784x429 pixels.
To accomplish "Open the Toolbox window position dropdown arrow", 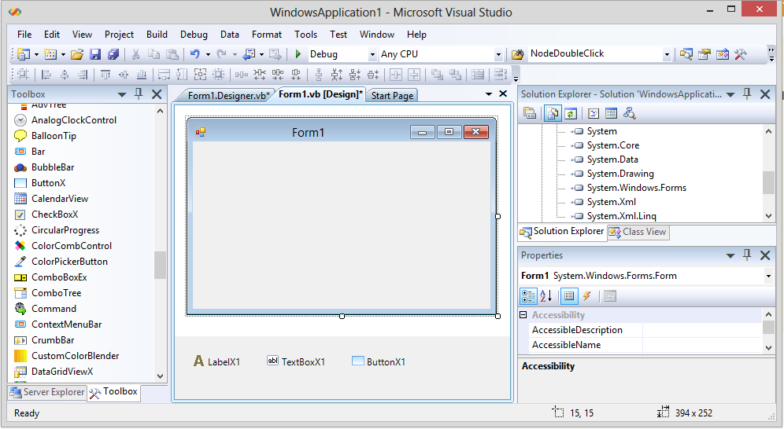I will coord(121,94).
